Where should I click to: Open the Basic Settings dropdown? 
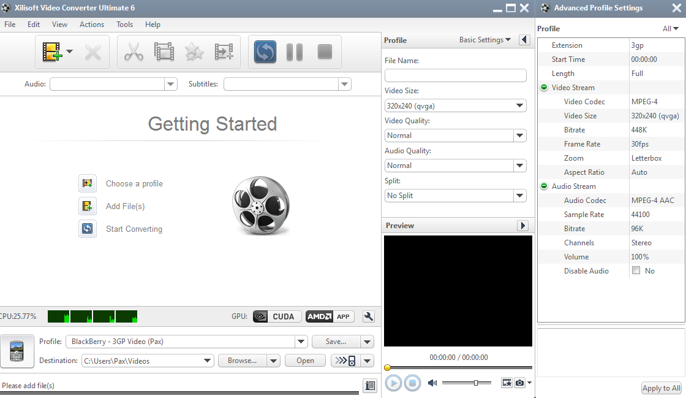pos(484,40)
